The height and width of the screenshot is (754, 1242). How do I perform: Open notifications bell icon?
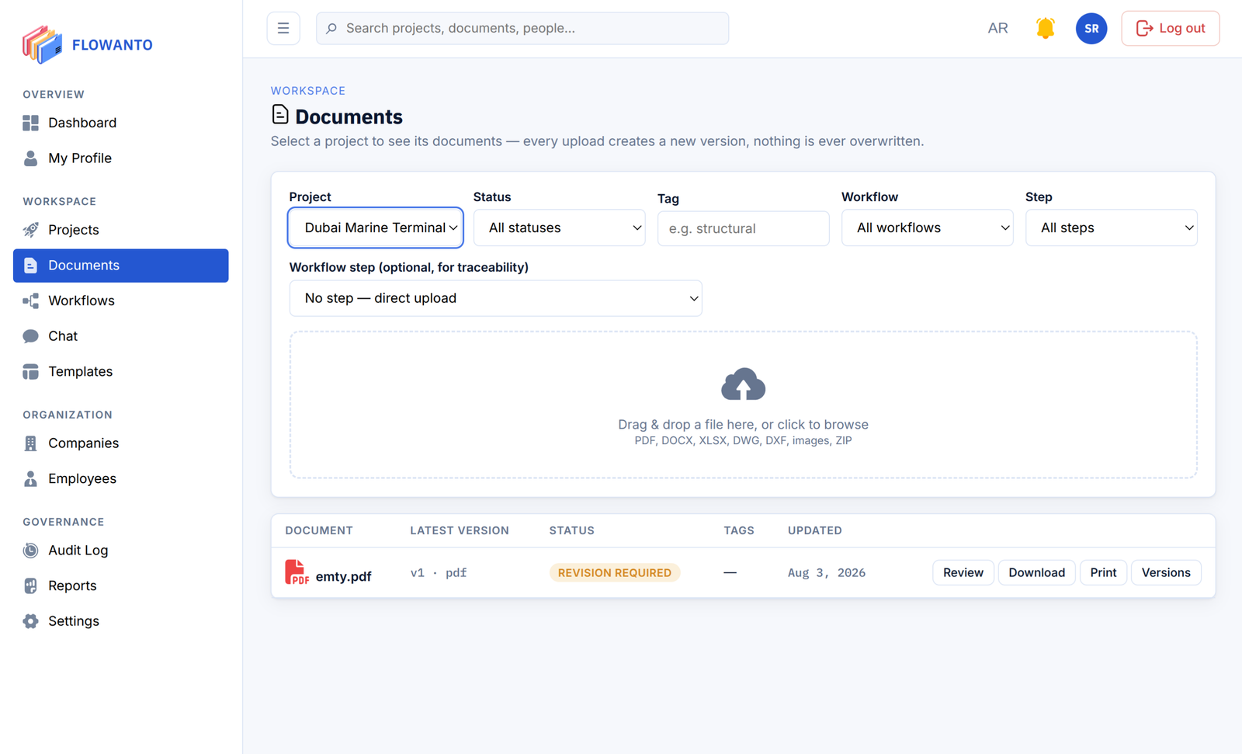(x=1046, y=29)
